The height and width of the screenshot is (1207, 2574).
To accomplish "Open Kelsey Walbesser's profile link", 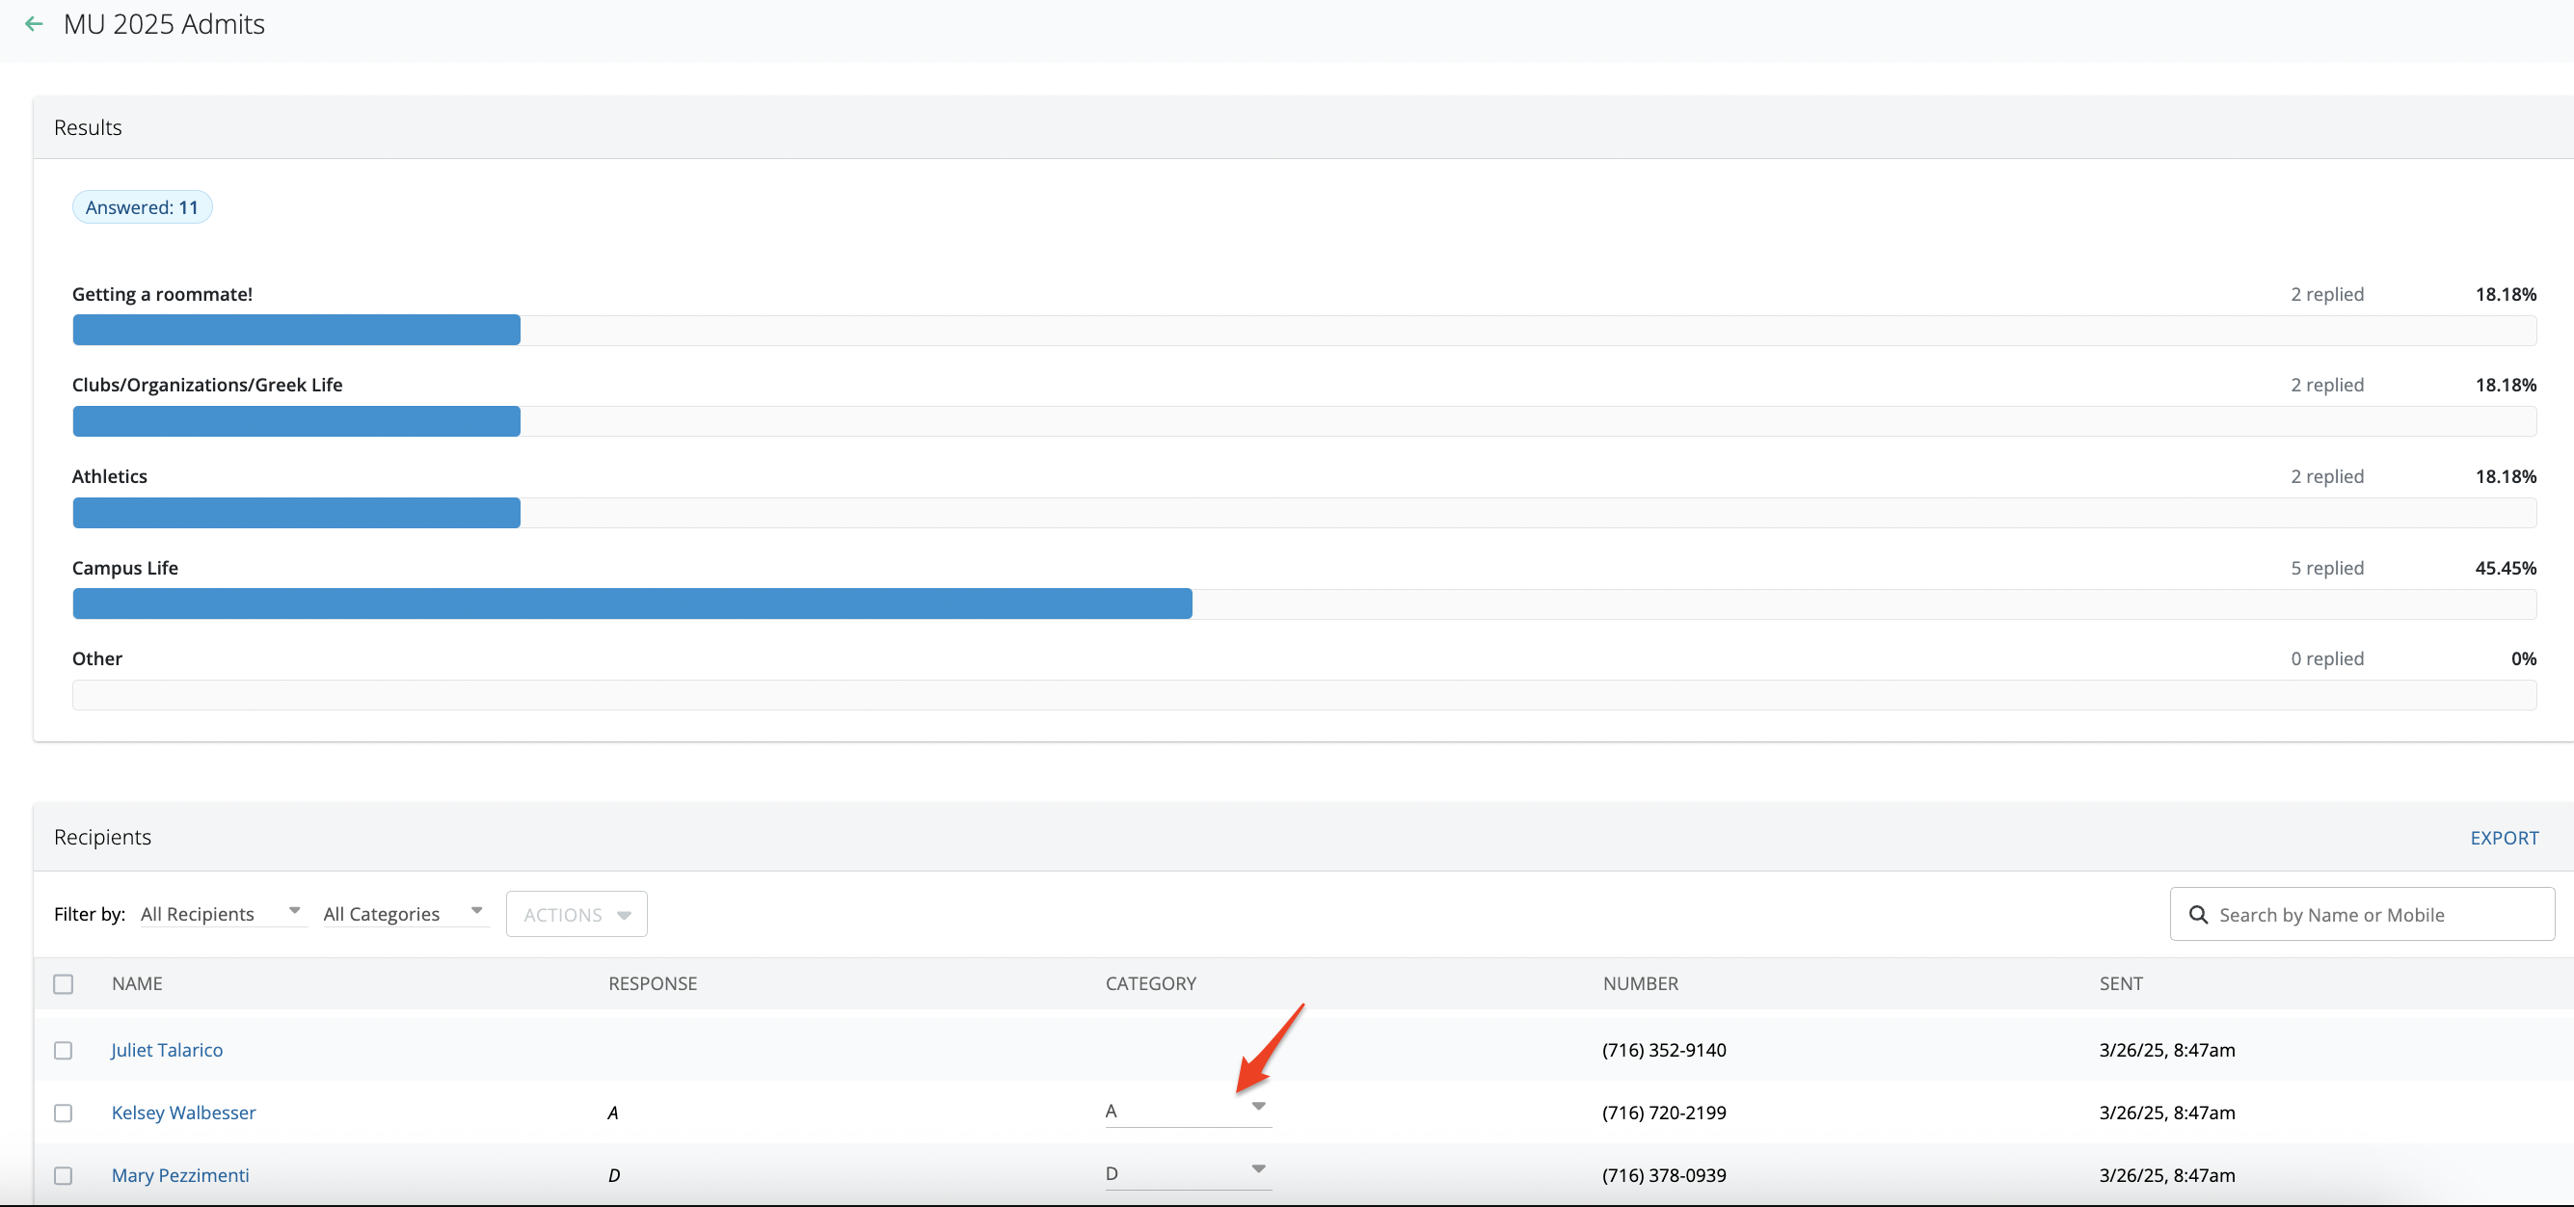I will 184,1113.
